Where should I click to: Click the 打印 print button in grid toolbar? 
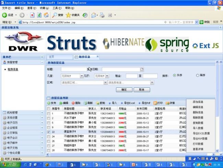[158, 103]
